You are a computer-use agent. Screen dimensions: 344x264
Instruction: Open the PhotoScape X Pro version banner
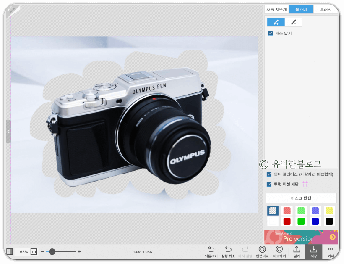tap(301, 237)
